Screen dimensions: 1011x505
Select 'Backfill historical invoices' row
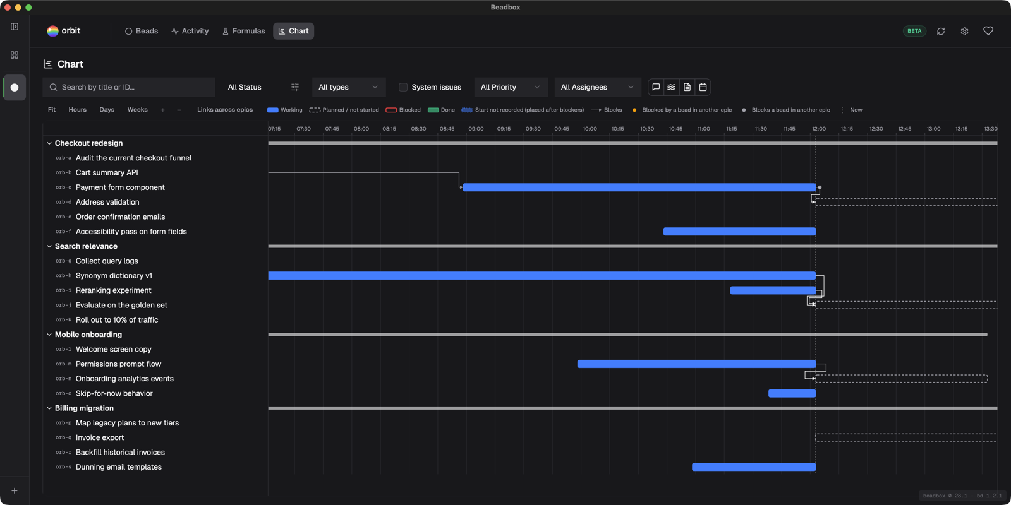(x=155, y=453)
